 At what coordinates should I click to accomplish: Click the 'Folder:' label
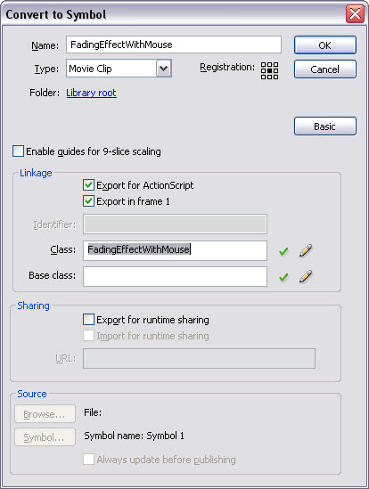45,93
